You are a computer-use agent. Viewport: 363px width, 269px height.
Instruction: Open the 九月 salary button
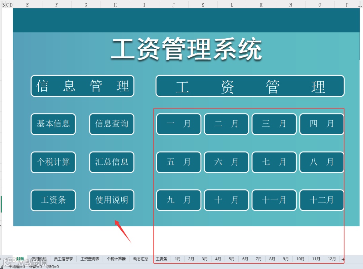(x=179, y=200)
